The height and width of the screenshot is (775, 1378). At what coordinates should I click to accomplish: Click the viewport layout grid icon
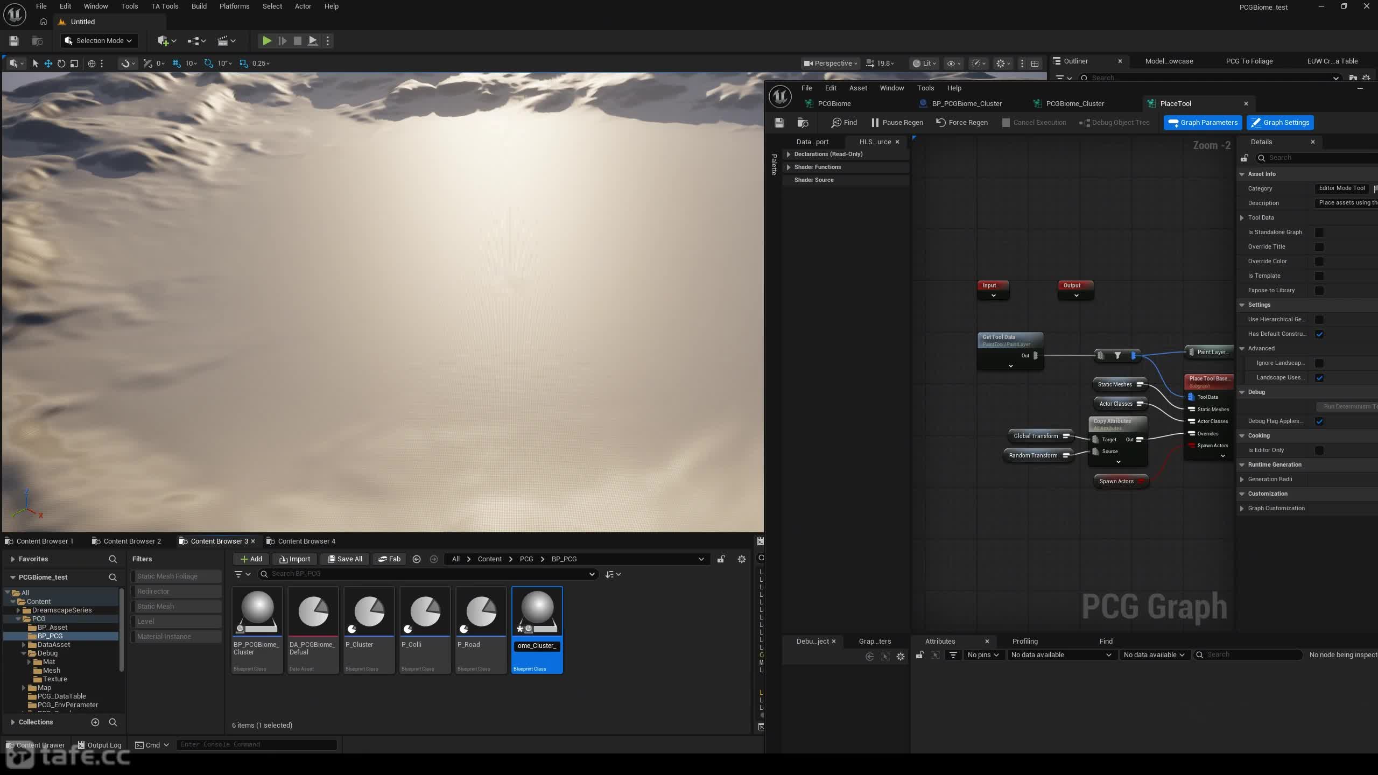point(1035,64)
